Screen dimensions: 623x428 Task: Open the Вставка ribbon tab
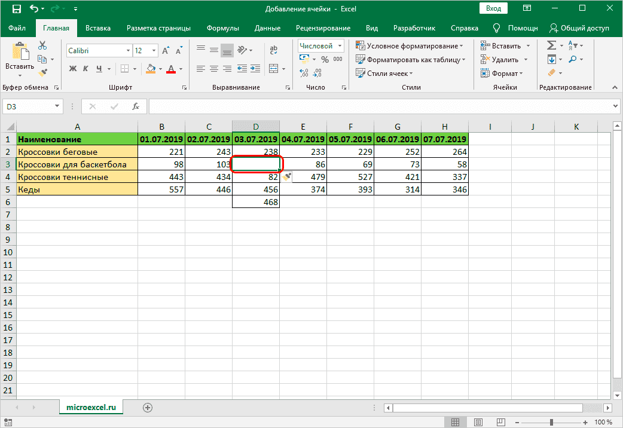(x=97, y=28)
